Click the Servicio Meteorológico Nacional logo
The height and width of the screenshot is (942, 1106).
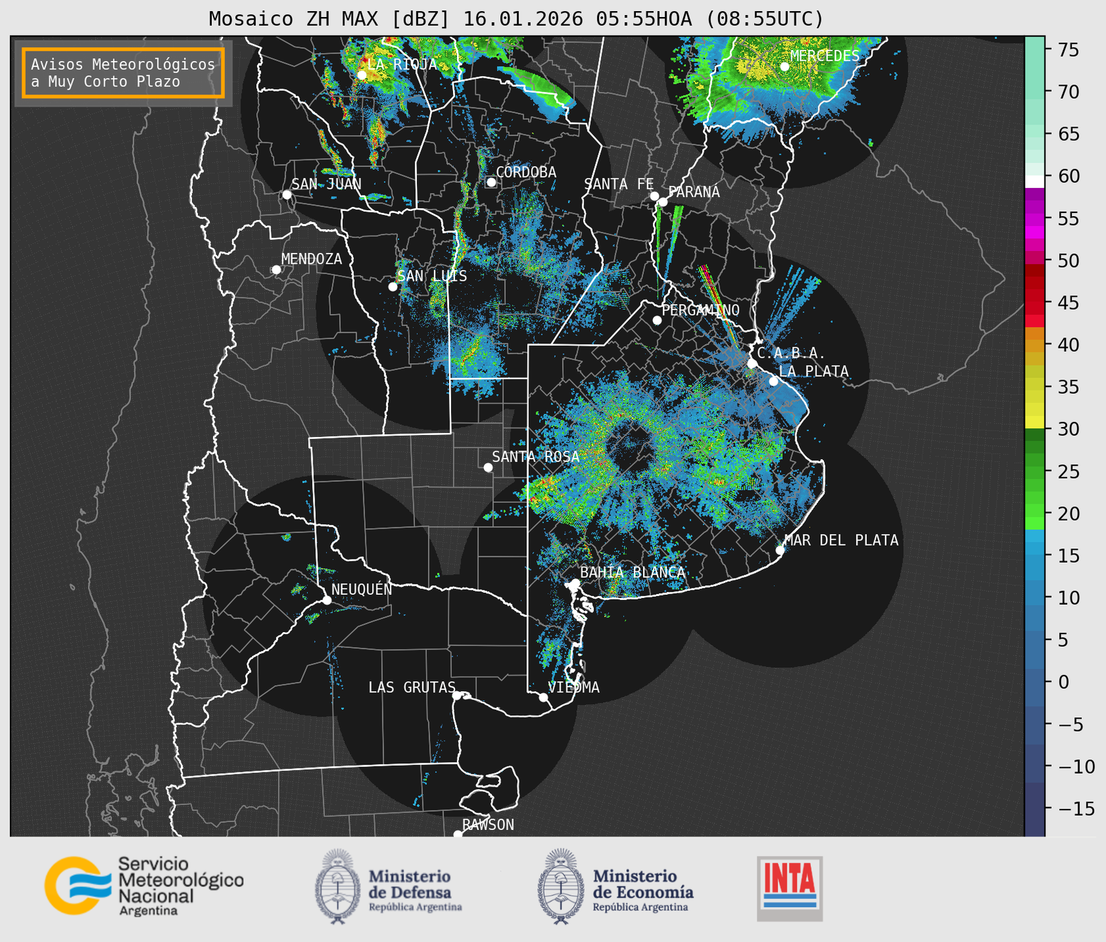(x=144, y=886)
